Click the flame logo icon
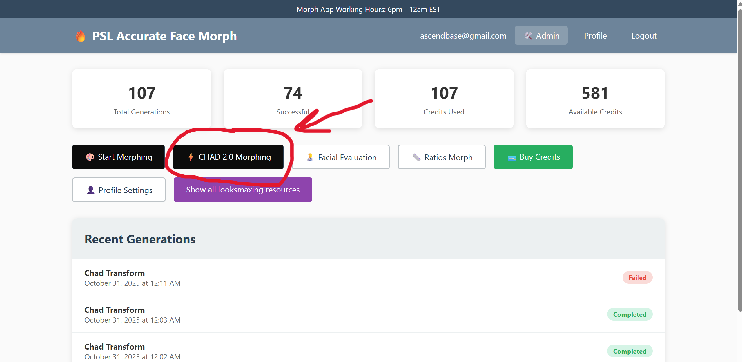The height and width of the screenshot is (362, 742). pyautogui.click(x=80, y=36)
